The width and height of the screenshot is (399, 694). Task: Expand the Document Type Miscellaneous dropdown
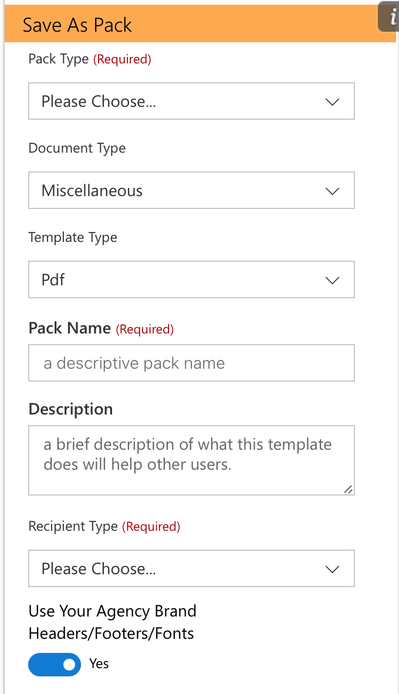click(191, 190)
